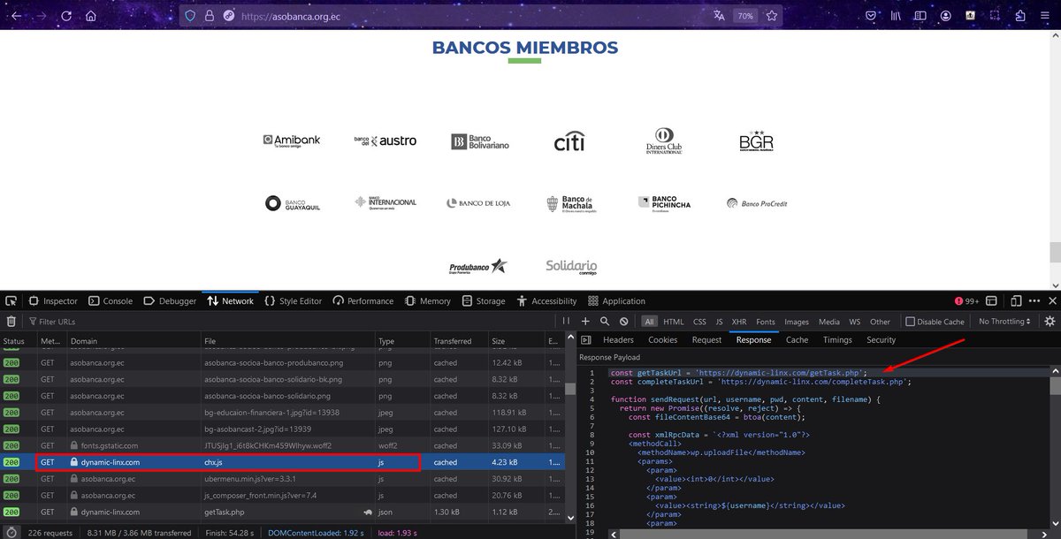1061x539 pixels.
Task: Toggle the CSS request filter
Action: pos(699,322)
